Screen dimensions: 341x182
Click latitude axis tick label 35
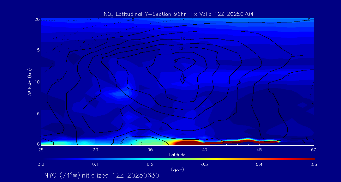point(150,150)
